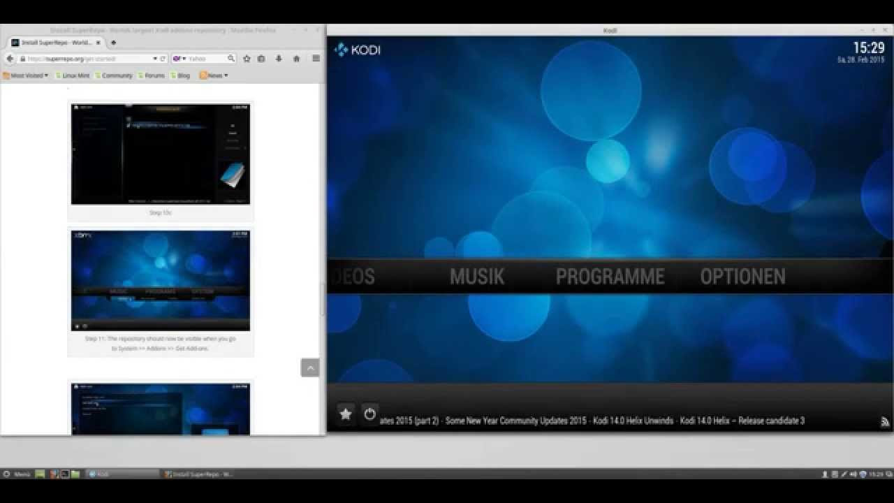The width and height of the screenshot is (894, 503).
Task: Open Step 11 Kodi home screenshot thumbnail
Action: (161, 280)
